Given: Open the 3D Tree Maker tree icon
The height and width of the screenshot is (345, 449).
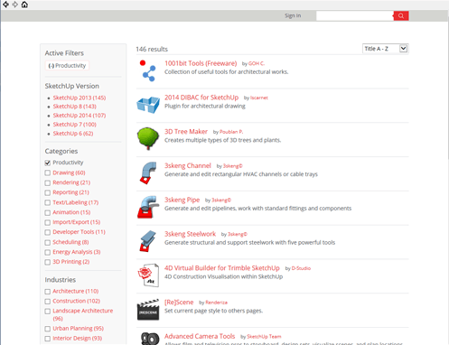Looking at the screenshot, I should [x=148, y=138].
